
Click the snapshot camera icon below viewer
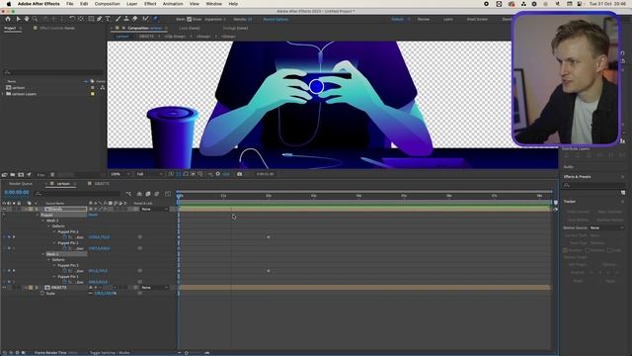point(239,174)
